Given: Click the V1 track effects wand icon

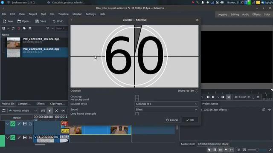Looking at the screenshot, I should coord(19,138).
